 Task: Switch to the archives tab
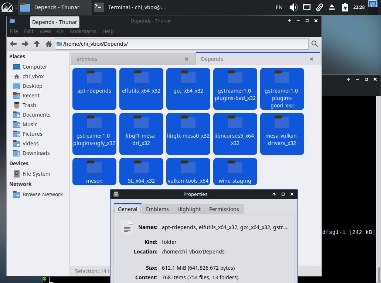pos(133,59)
